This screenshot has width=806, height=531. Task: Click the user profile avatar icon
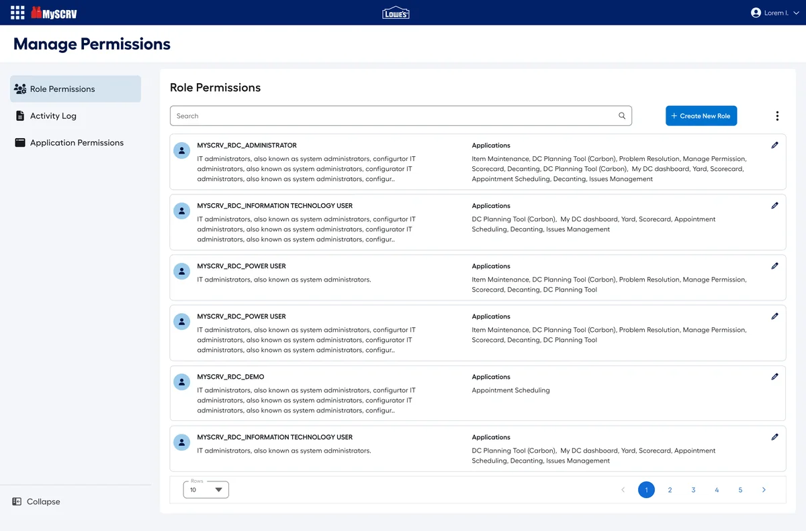click(756, 13)
